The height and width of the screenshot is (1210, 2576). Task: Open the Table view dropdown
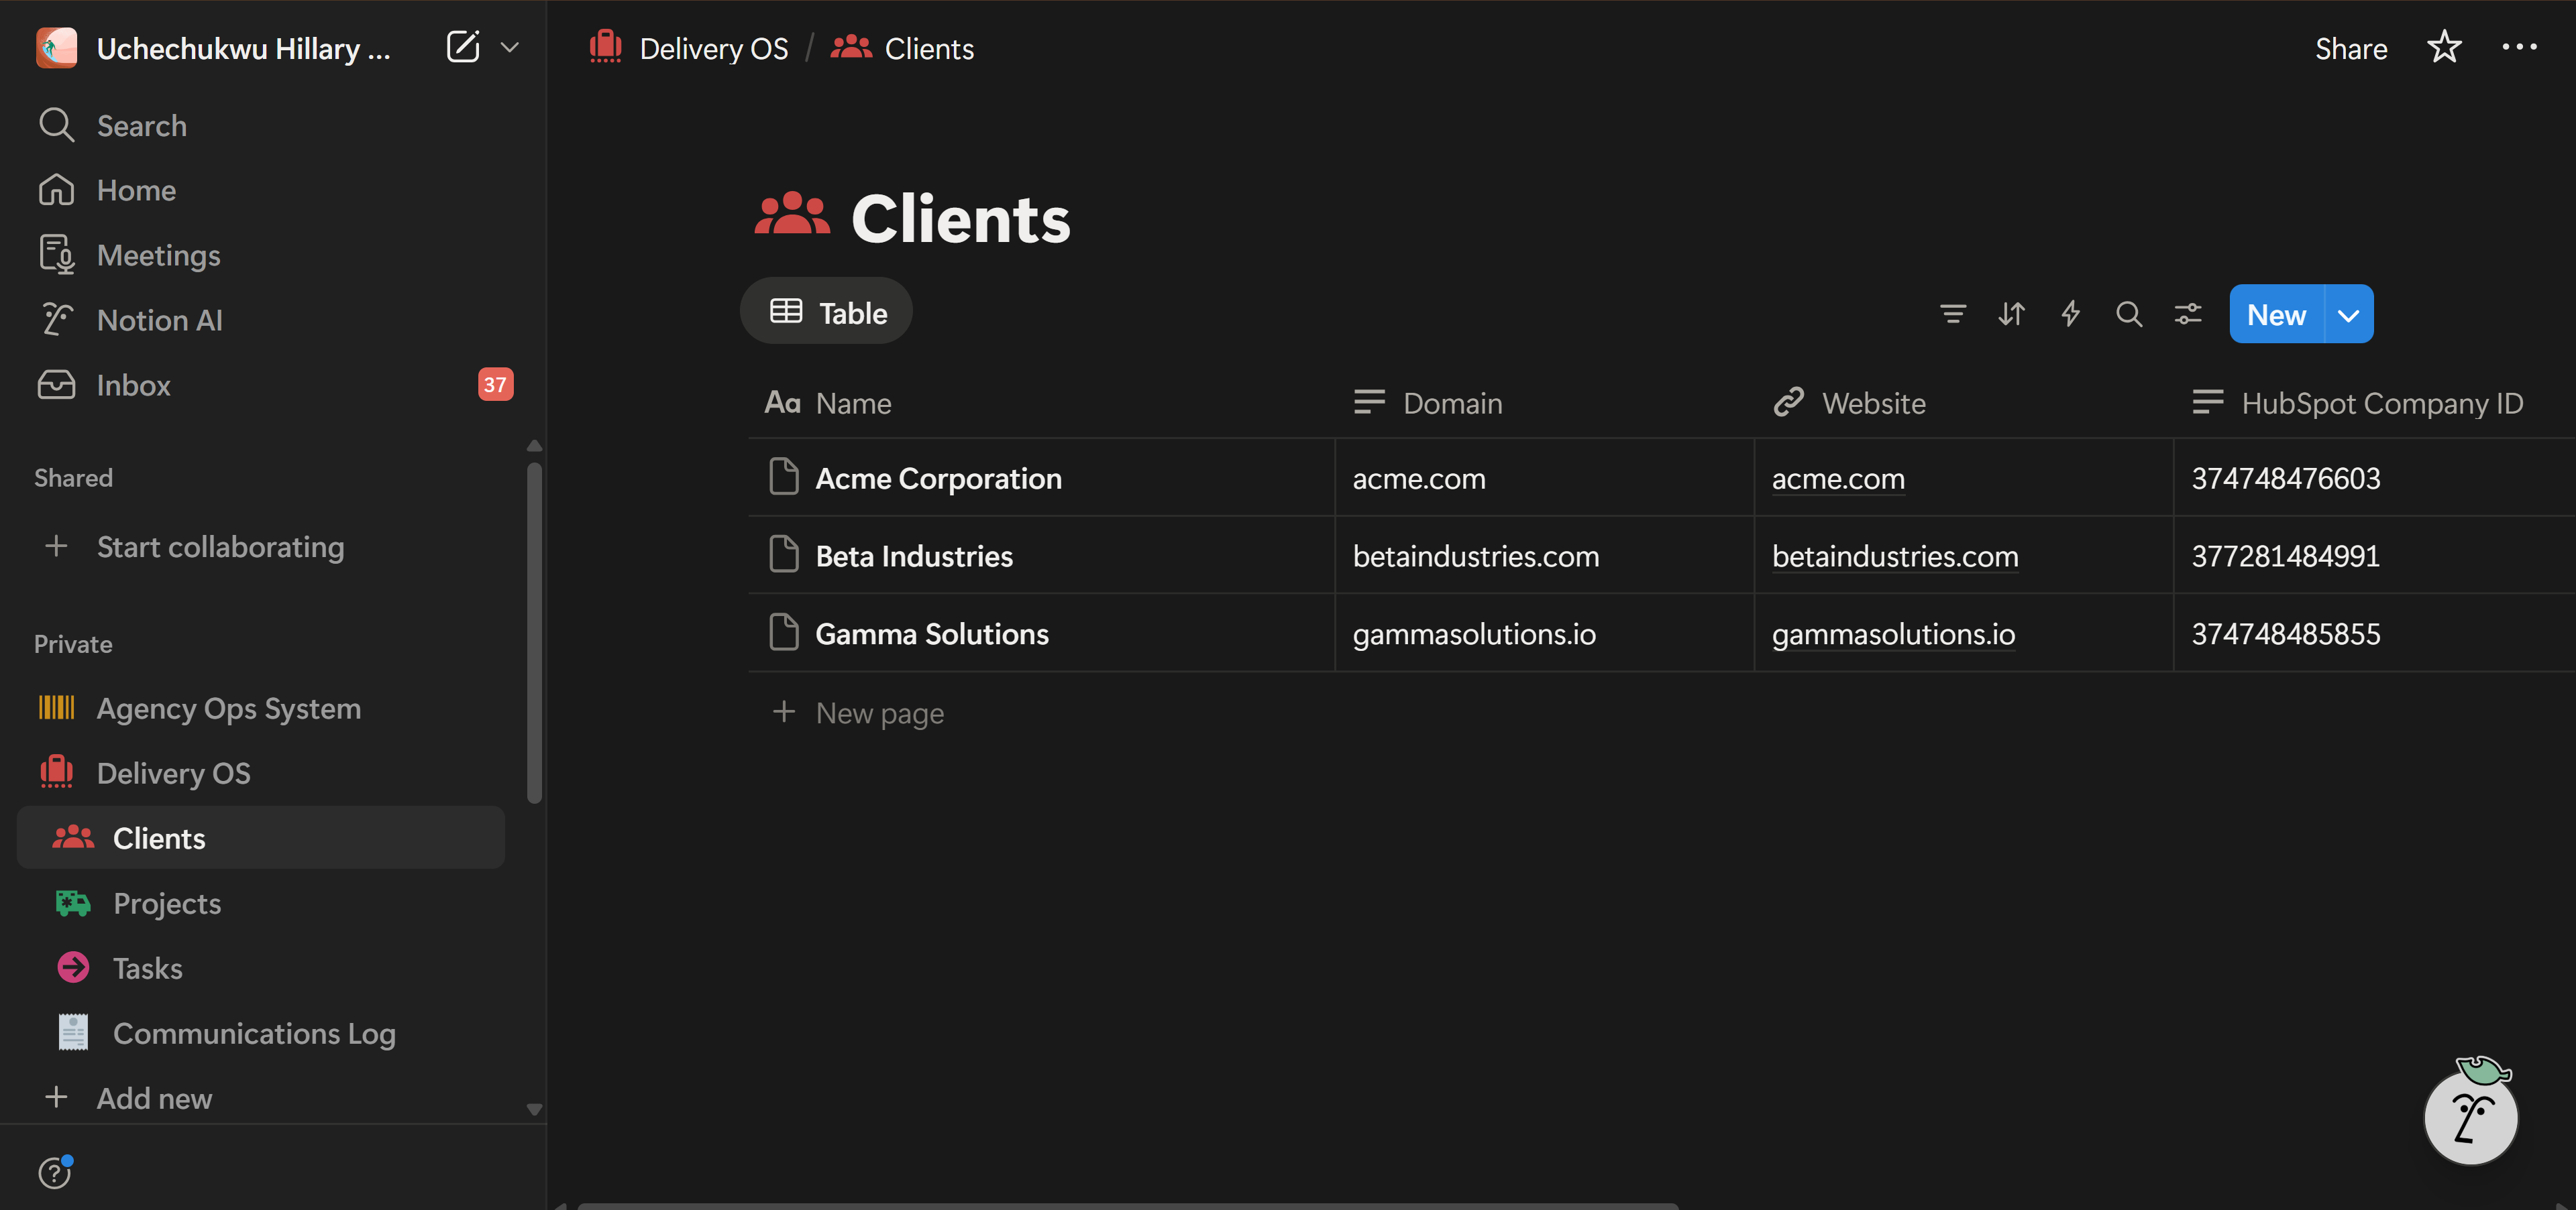pos(826,311)
